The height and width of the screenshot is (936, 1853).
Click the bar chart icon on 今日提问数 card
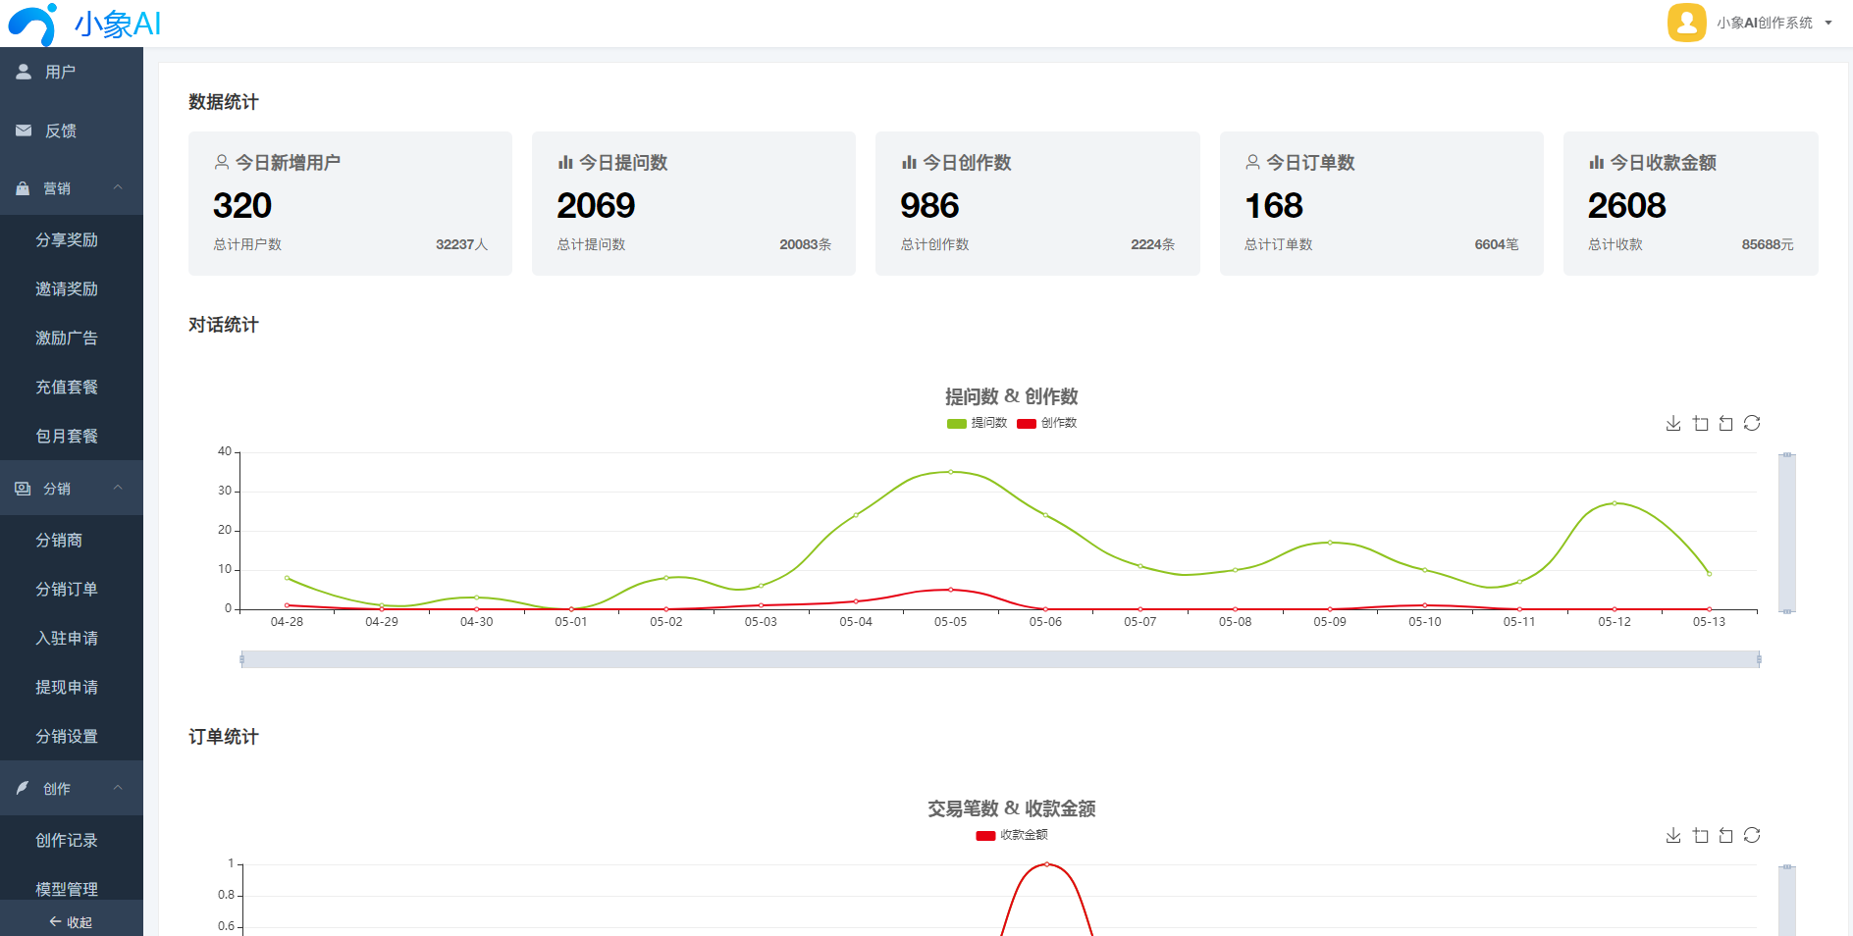565,162
